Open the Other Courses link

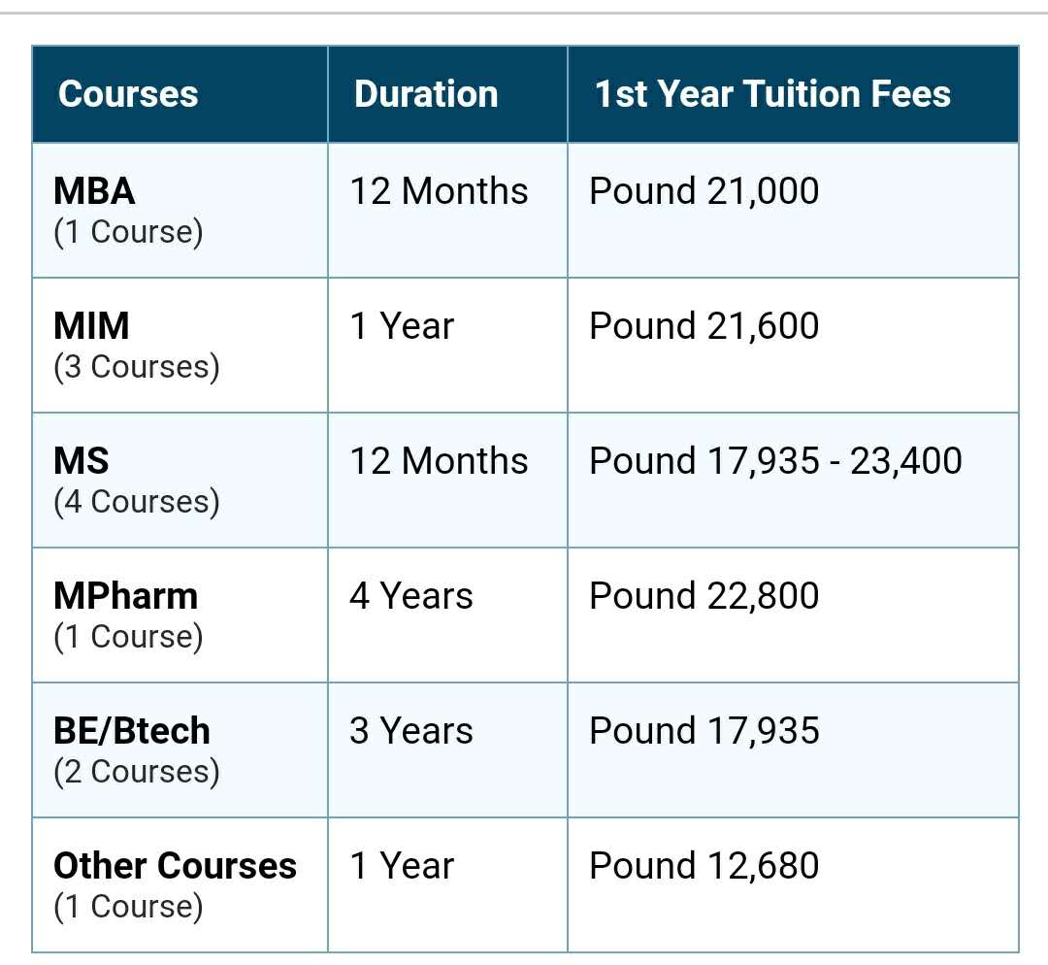(175, 866)
